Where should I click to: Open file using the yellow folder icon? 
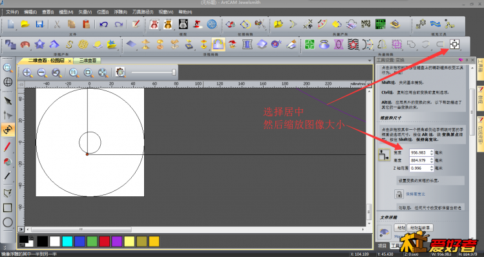pyautogui.click(x=25, y=24)
